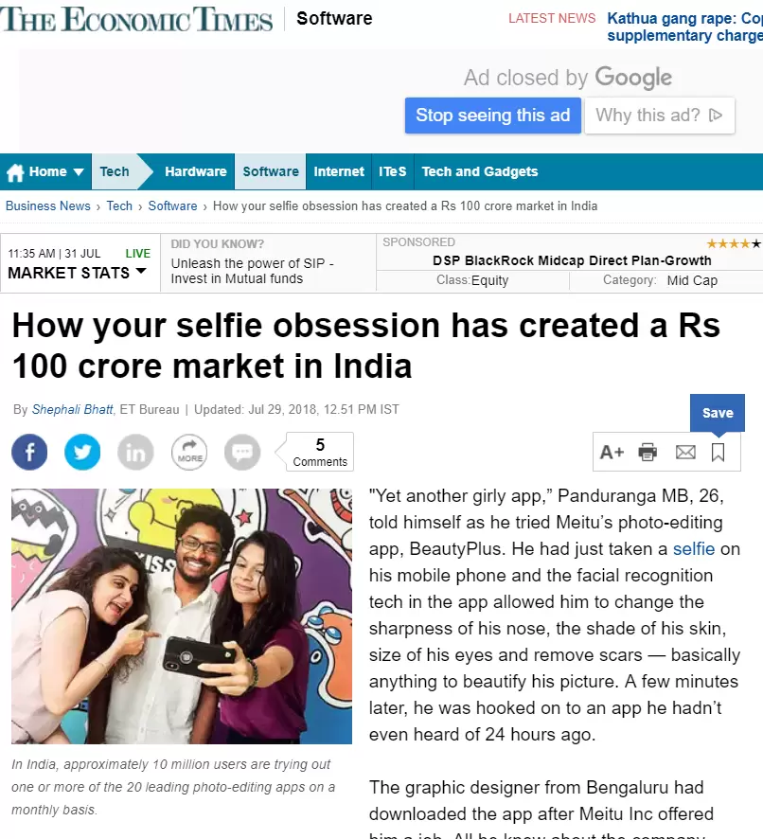Image resolution: width=763 pixels, height=839 pixels.
Task: Share article on Facebook
Action: [29, 452]
